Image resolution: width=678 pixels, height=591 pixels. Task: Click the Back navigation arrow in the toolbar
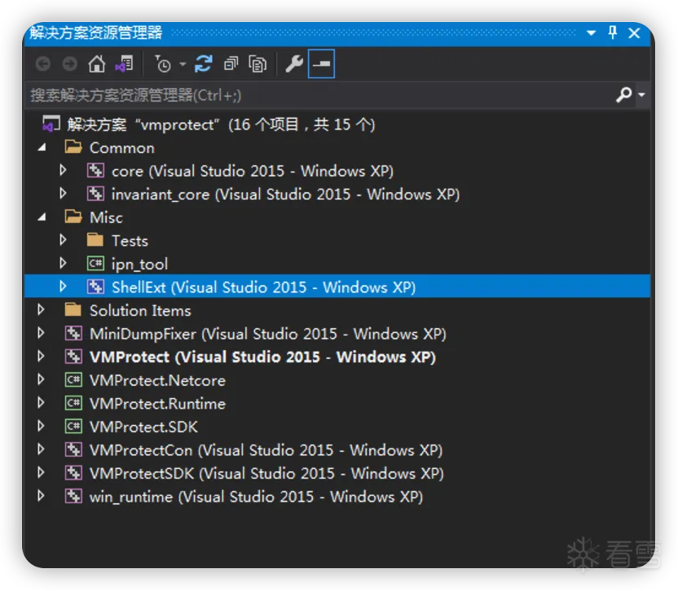[x=43, y=64]
